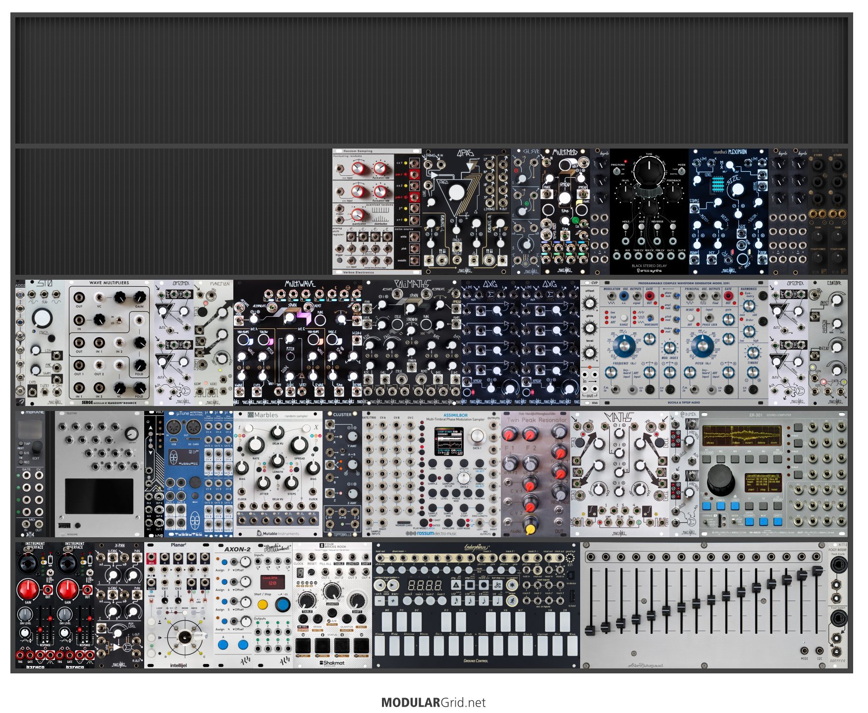Screen dimensions: 868x713
Task: Click the ADD button on Black Stereo Delay
Action: 642,227
